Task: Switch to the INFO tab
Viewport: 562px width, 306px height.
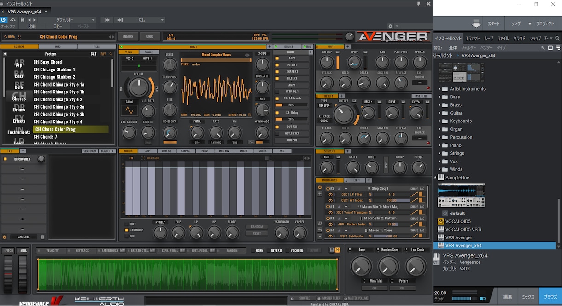Action: [x=58, y=46]
